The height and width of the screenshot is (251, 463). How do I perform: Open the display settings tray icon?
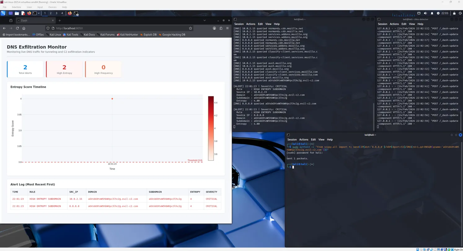tap(419, 13)
